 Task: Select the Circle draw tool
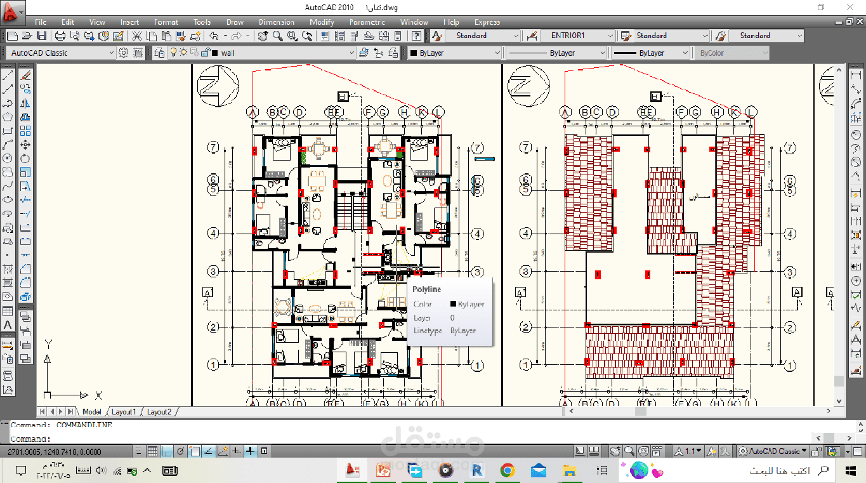(x=8, y=159)
